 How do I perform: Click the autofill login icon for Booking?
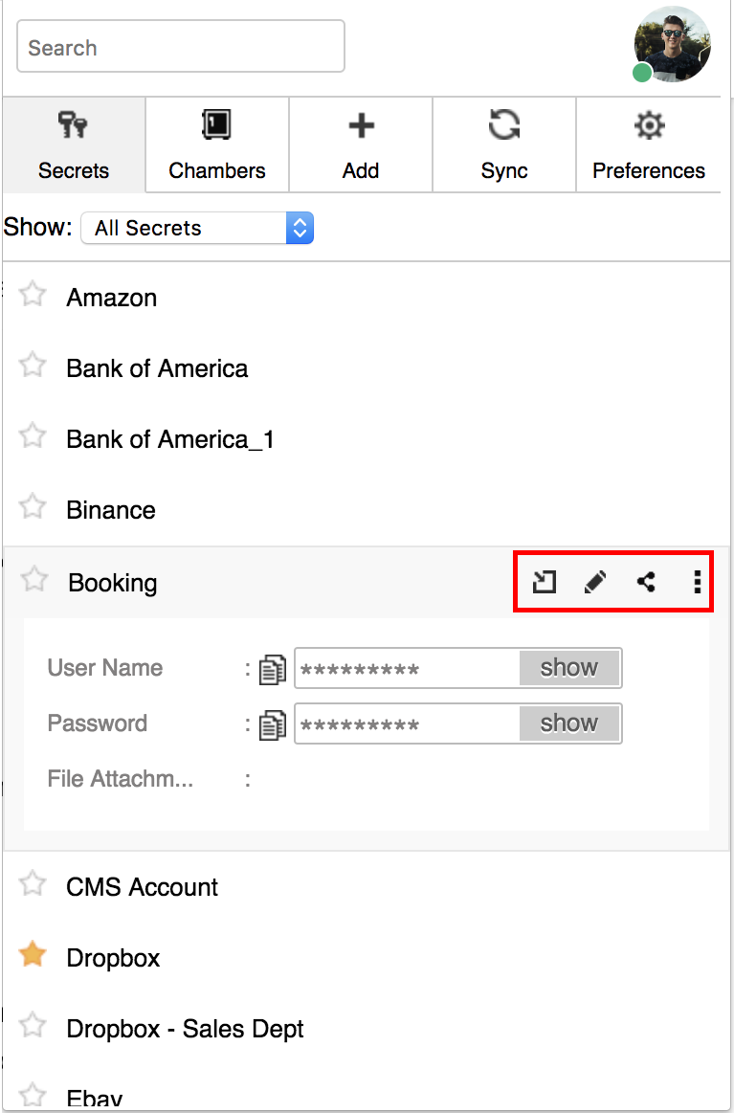click(x=544, y=581)
